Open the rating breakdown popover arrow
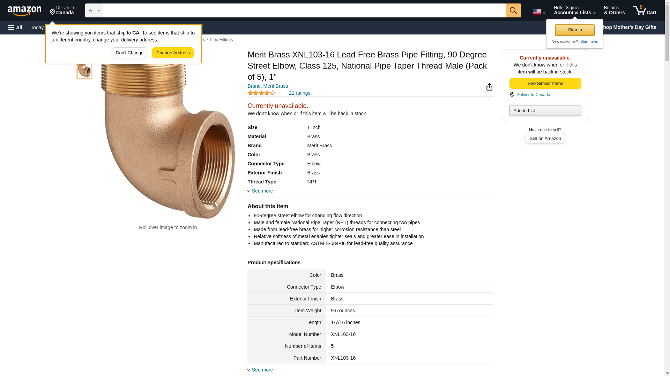Image resolution: width=670 pixels, height=376 pixels. pos(280,93)
